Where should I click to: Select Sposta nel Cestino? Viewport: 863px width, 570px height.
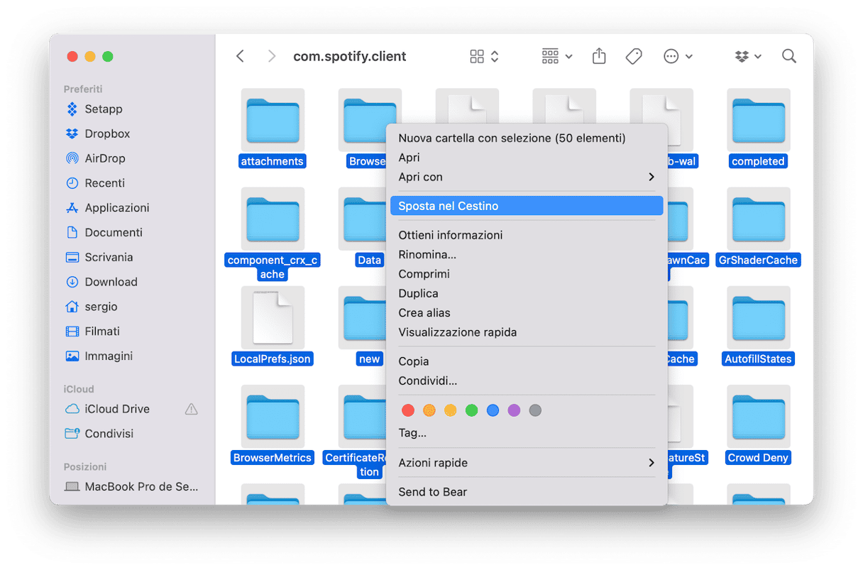pyautogui.click(x=527, y=206)
